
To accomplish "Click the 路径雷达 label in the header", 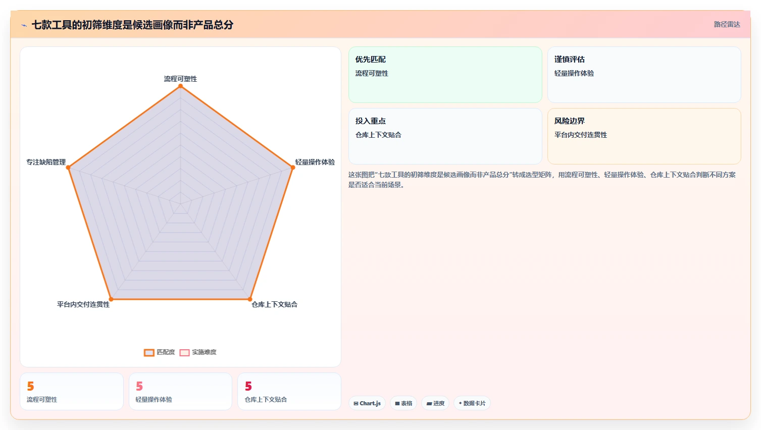I will pyautogui.click(x=727, y=24).
